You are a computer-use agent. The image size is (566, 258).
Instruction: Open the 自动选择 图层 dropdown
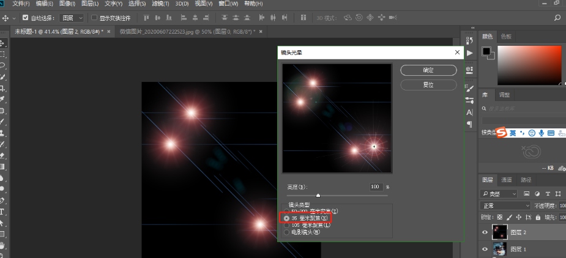point(72,18)
